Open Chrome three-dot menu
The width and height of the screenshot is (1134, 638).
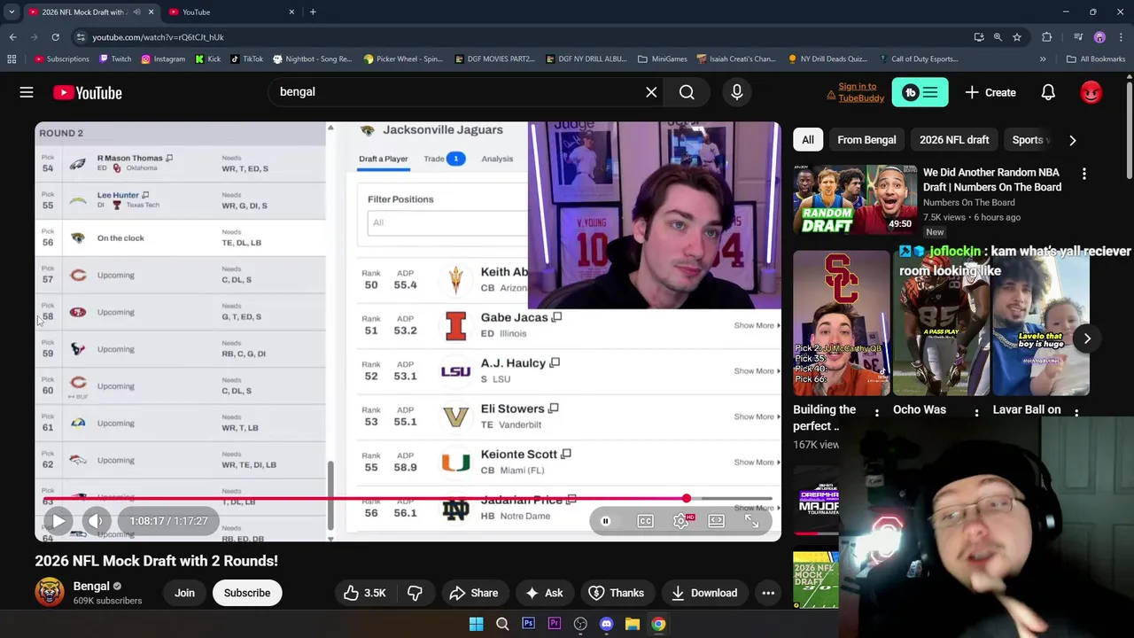click(x=1122, y=37)
